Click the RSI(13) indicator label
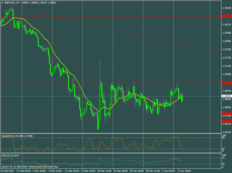The image size is (232, 173). (x=6, y=156)
